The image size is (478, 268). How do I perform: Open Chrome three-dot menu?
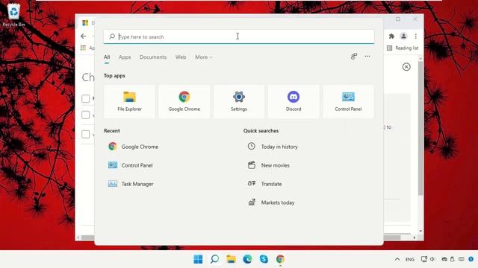coord(416,36)
